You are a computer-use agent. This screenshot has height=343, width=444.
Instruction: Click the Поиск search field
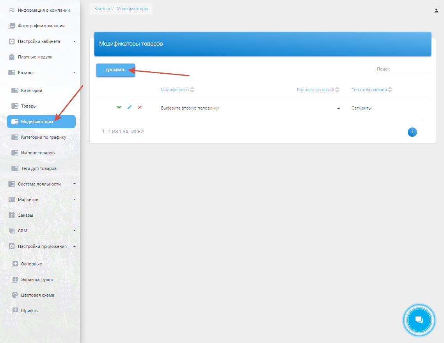click(x=402, y=69)
